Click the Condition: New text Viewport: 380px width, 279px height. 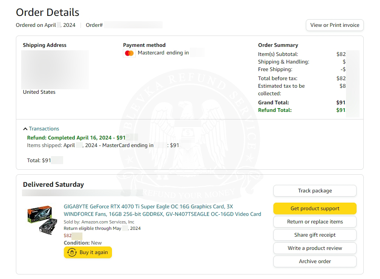pyautogui.click(x=83, y=243)
